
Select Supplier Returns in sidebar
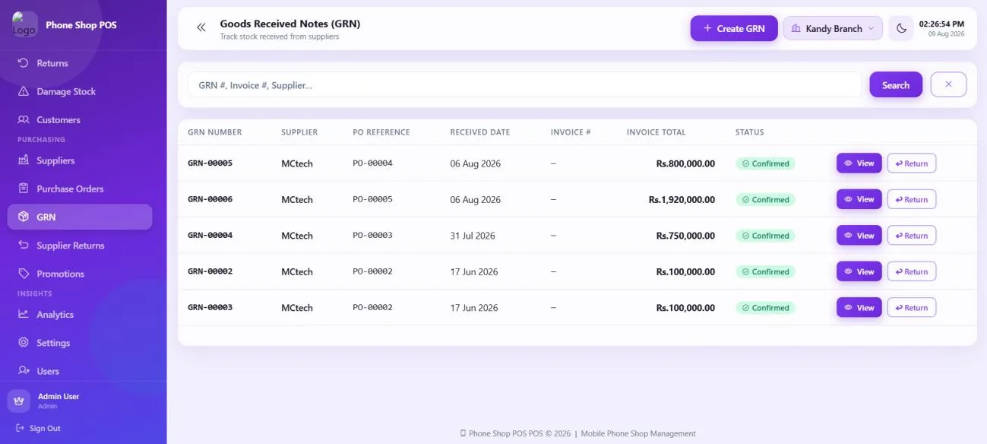pos(80,246)
